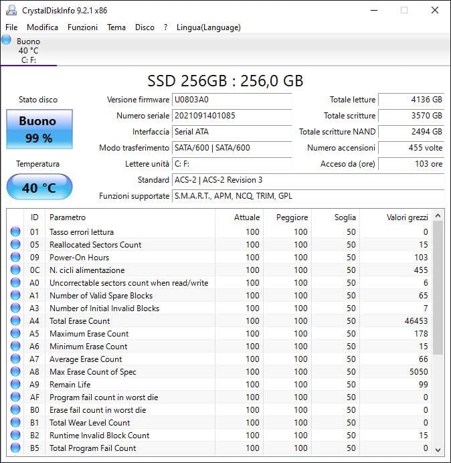Click status orb beside Power-On Hours
Image resolution: width=451 pixels, height=463 pixels.
click(15, 258)
